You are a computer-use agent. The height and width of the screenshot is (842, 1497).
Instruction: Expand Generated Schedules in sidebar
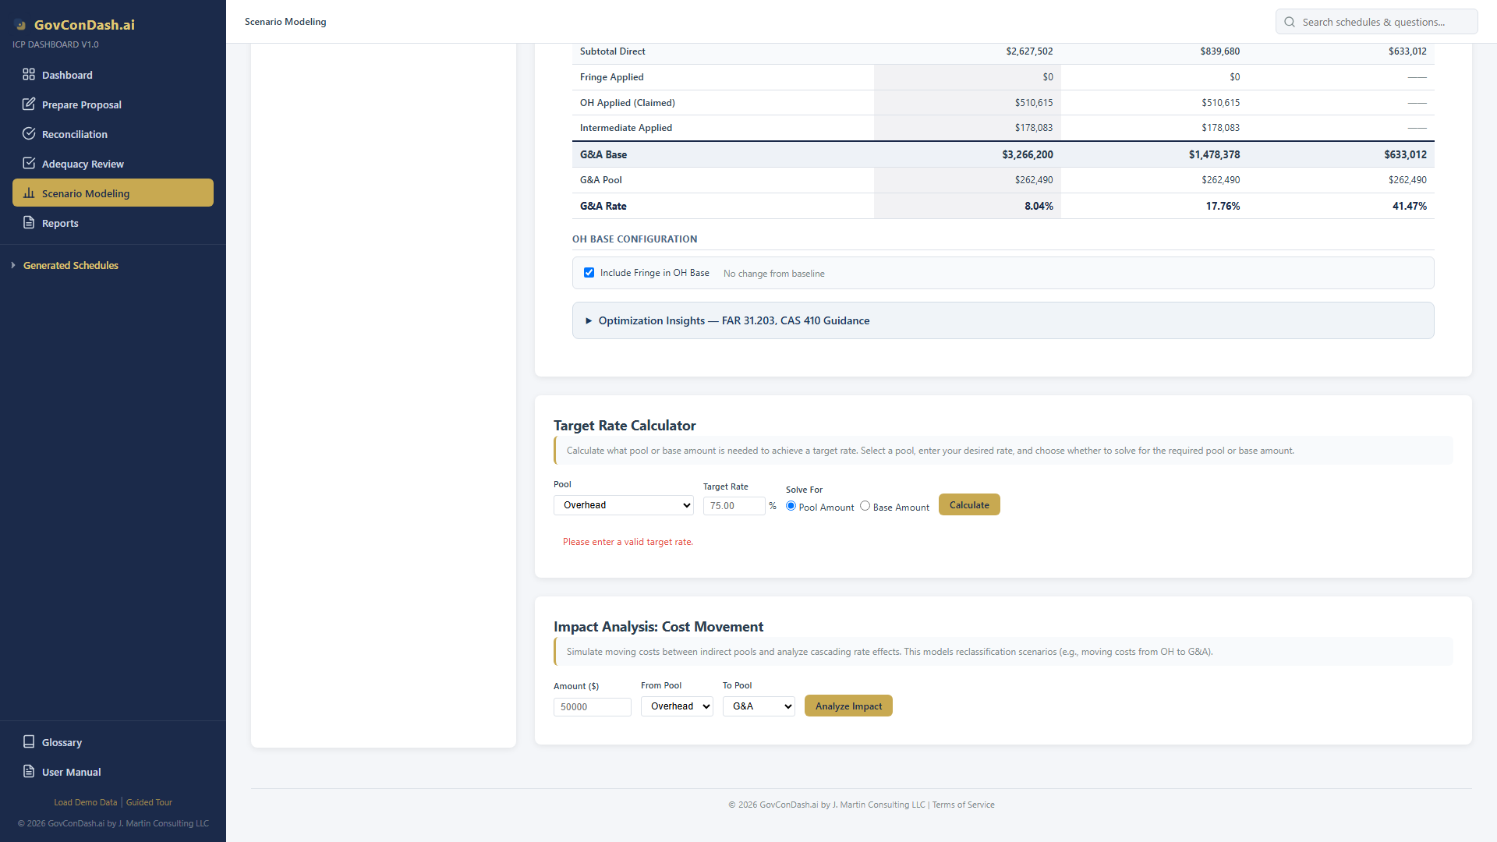(70, 265)
